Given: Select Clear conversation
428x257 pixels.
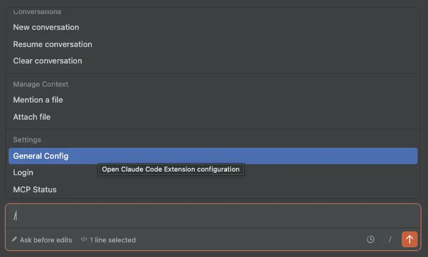Looking at the screenshot, I should 48,61.
